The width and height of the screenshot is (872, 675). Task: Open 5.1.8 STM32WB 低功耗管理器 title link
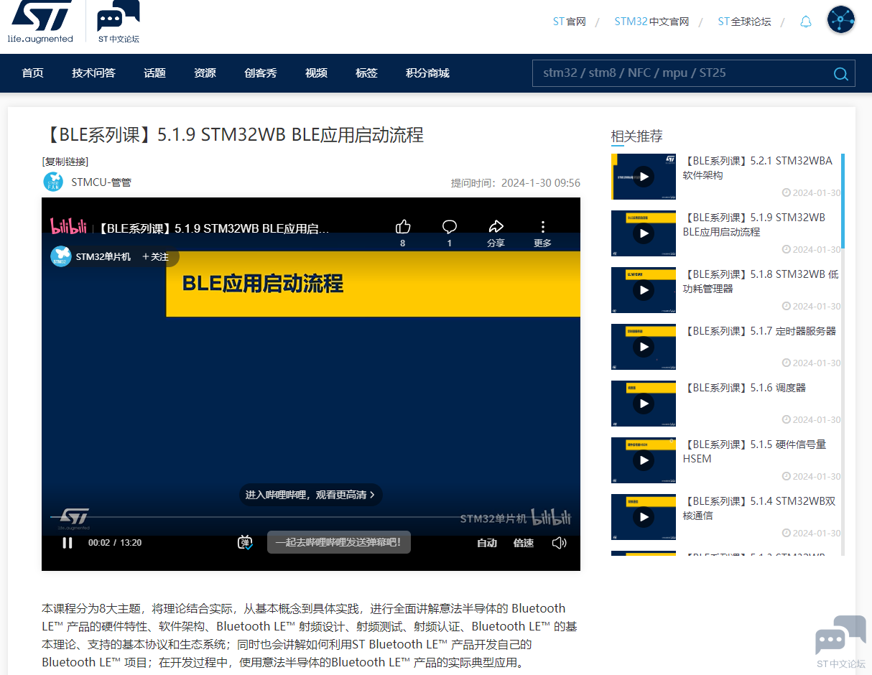click(761, 281)
